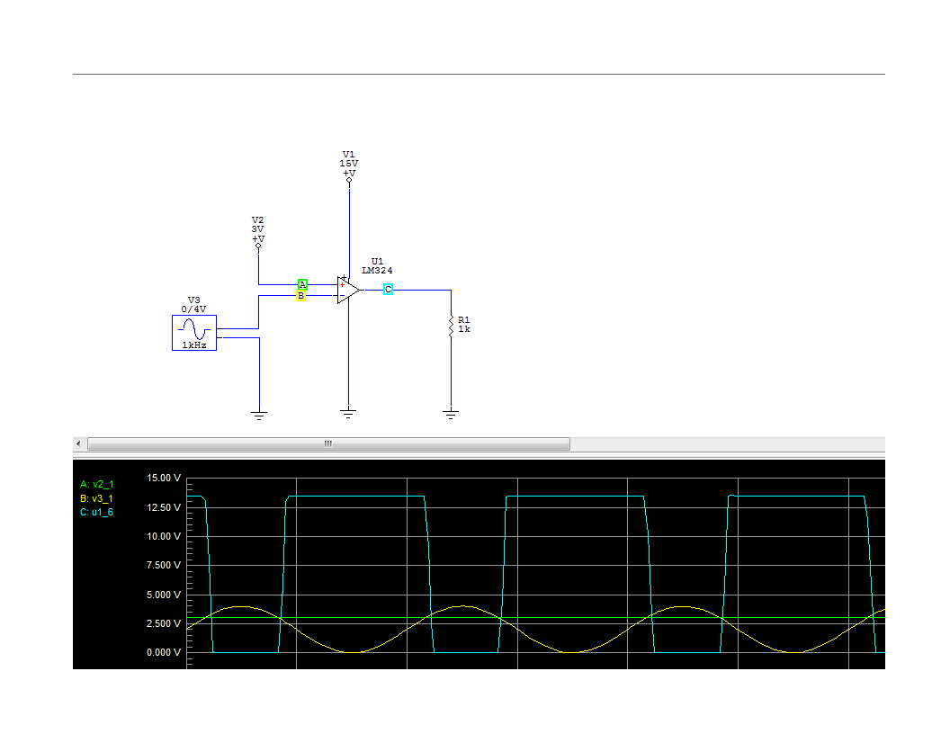Select trace legend 'B: v3_1'
This screenshot has width=950, height=734.
96,498
